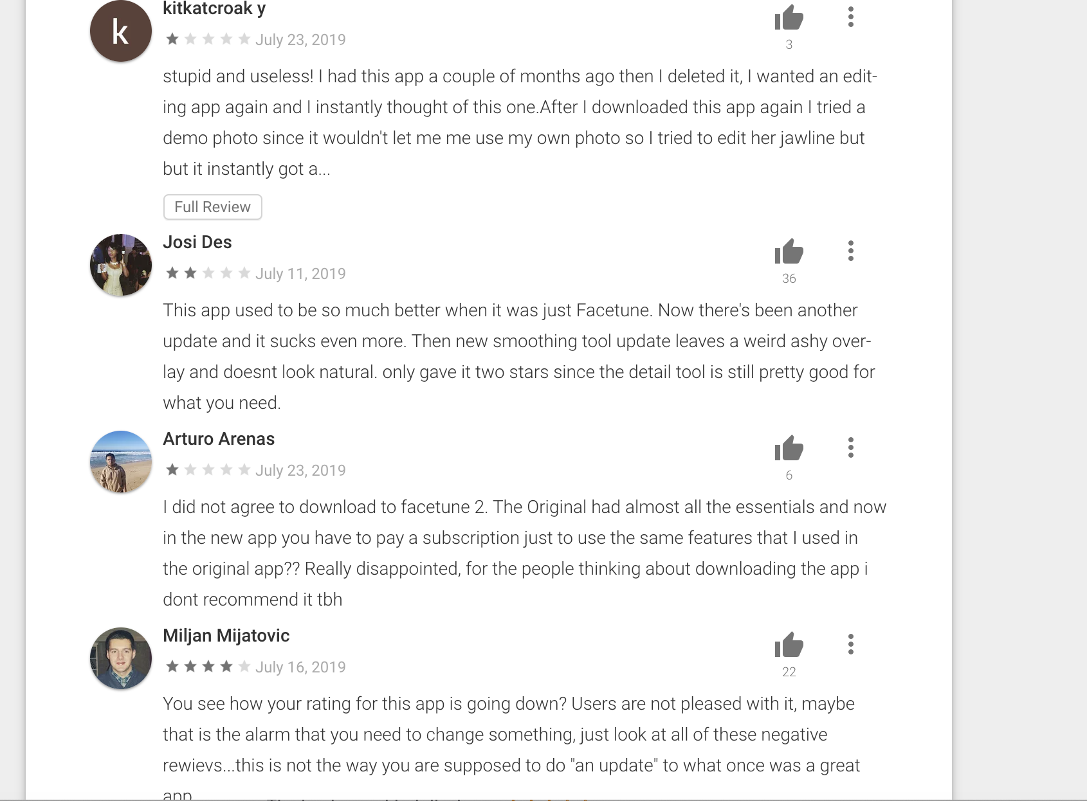Open more options for kitkatcroak y review
Screen dimensions: 1087x801
tap(850, 17)
